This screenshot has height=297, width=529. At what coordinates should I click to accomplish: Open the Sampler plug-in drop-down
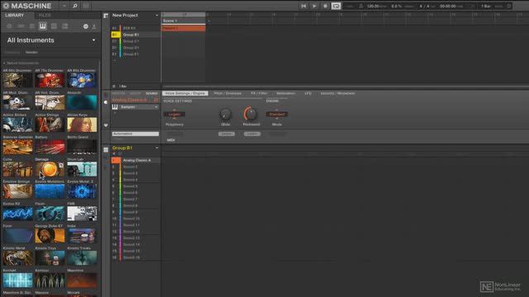point(156,107)
